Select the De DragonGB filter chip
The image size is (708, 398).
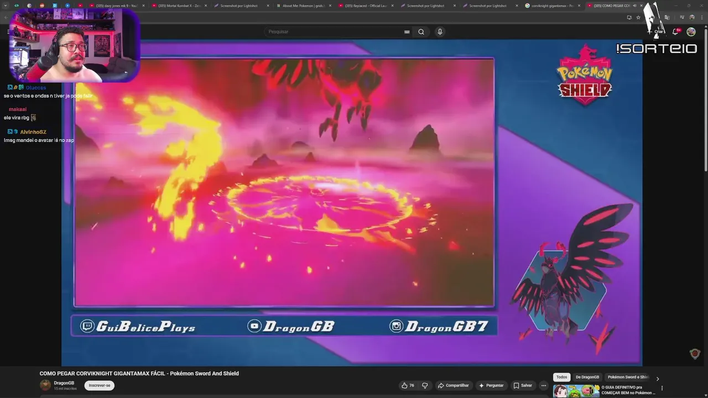(x=587, y=377)
